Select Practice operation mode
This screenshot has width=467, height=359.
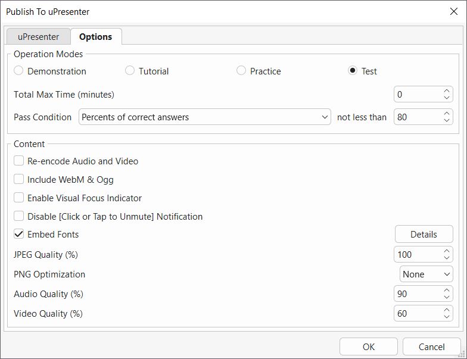coord(241,71)
